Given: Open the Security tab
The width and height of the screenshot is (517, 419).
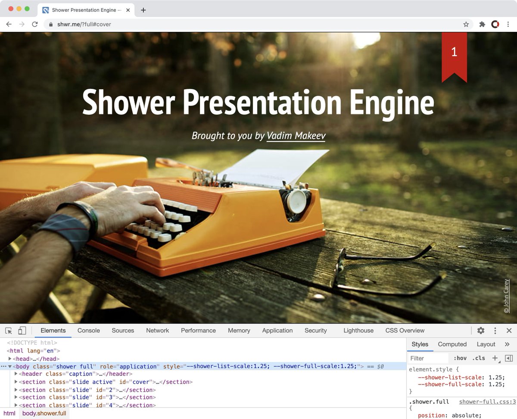Looking at the screenshot, I should point(316,331).
